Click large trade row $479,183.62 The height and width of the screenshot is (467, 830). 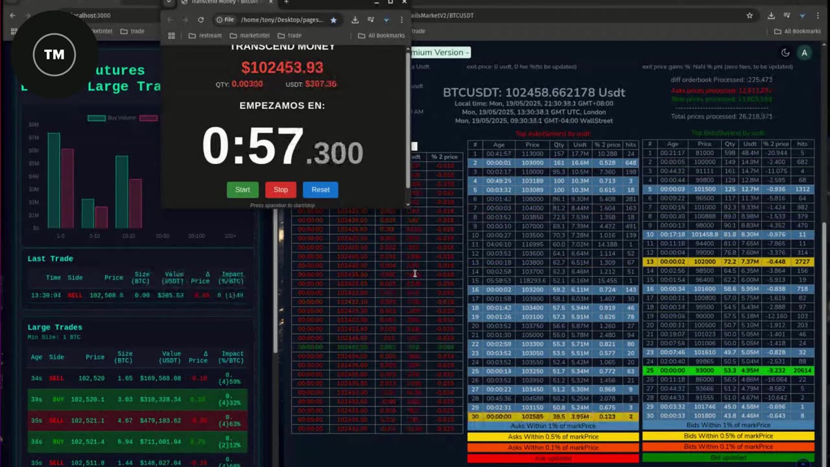(137, 421)
